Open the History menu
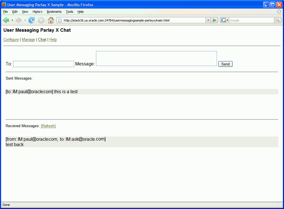Image resolution: width=284 pixels, height=209 pixels. click(37, 12)
